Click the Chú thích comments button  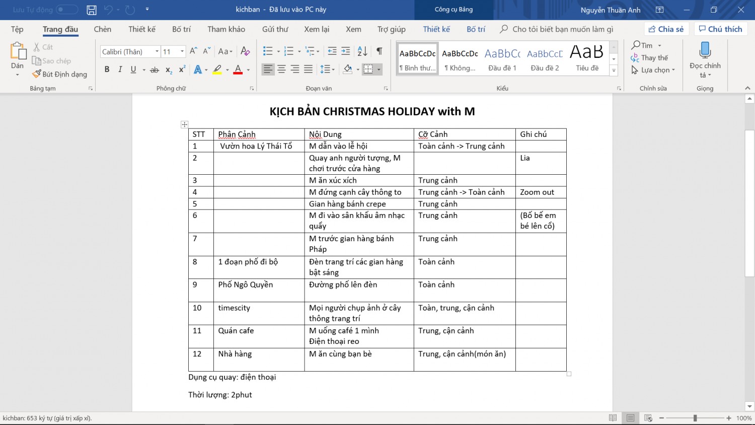[721, 29]
